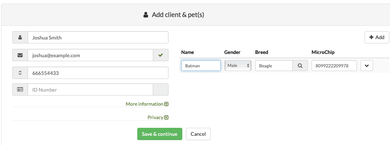Image resolution: width=390 pixels, height=147 pixels.
Task: Click the Save & continue button
Action: pyautogui.click(x=160, y=134)
